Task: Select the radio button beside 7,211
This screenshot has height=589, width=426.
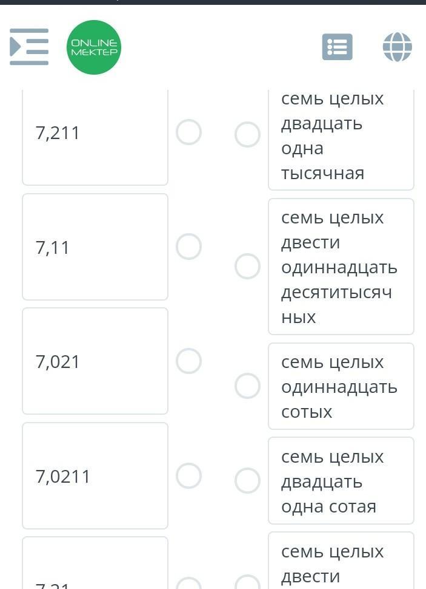Action: [188, 132]
